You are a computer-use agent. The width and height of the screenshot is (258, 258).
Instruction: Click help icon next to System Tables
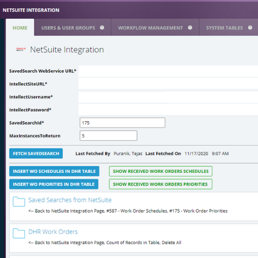tap(250, 27)
